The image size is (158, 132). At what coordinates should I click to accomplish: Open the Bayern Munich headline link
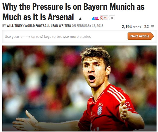coord(73,12)
